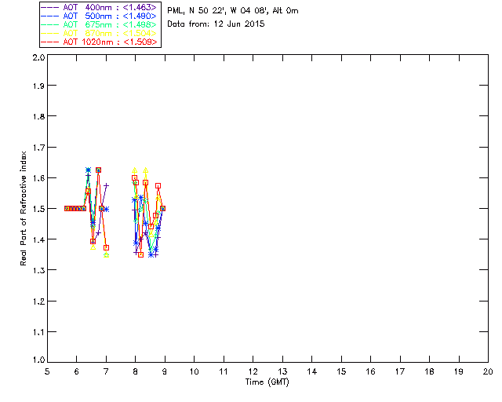
Task: Click the 2.0 y-axis tick label
Action: click(38, 58)
